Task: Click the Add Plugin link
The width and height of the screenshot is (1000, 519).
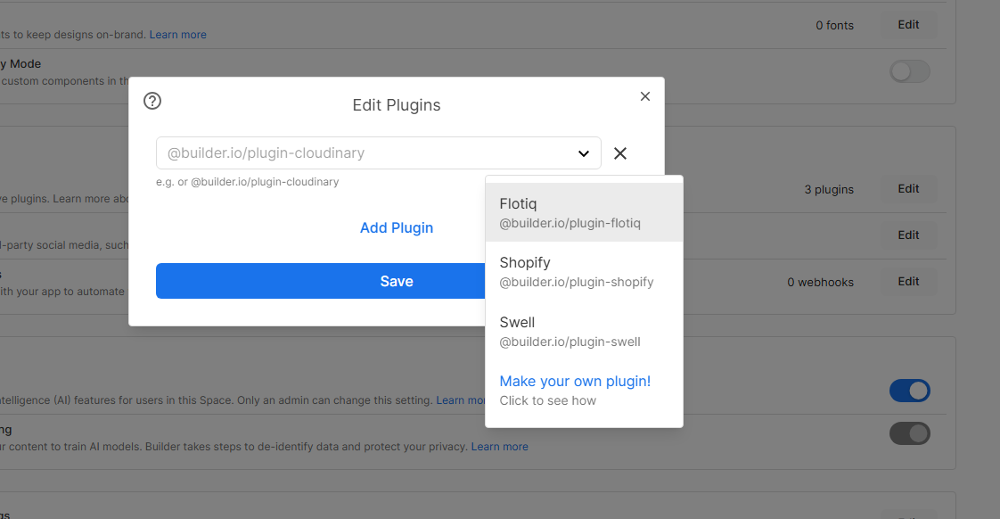Action: click(x=397, y=227)
